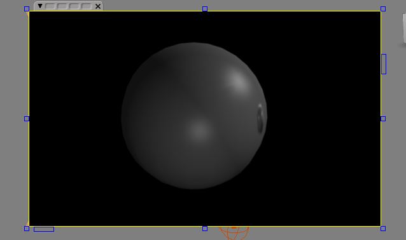Click the vertical slider on the right edge

(x=384, y=64)
